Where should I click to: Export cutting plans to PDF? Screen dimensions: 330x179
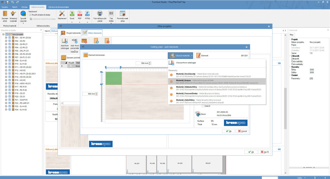pos(80,15)
